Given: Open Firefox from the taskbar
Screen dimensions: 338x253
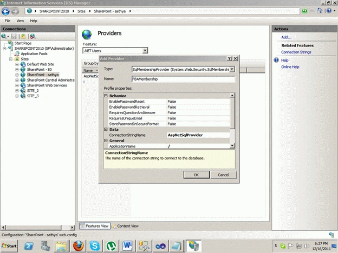Looking at the screenshot, I should [x=78, y=245].
